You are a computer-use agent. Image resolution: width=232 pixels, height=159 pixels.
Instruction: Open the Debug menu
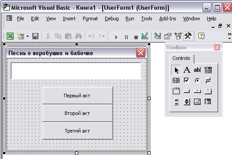tap(112, 18)
